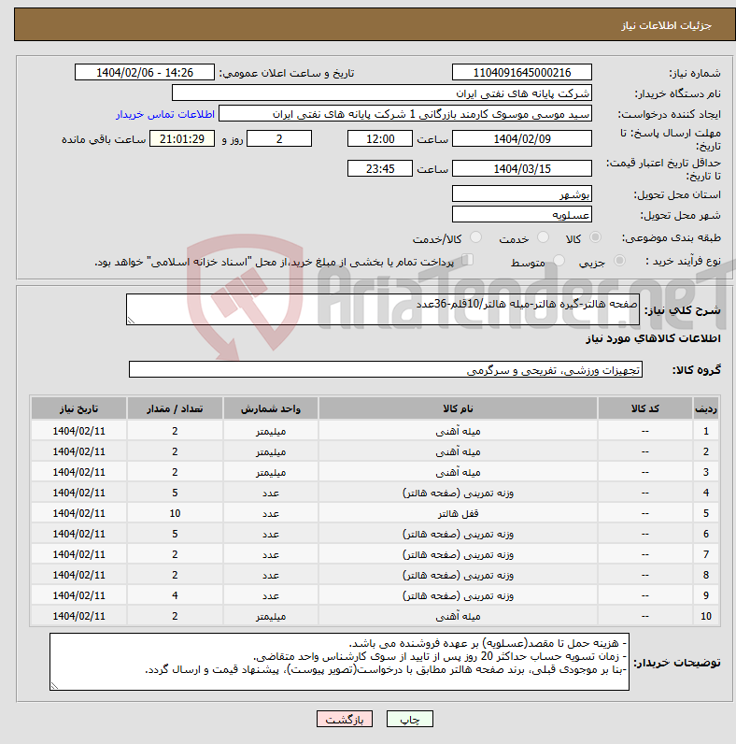
Task: Select the کالا radio button
Action: 595,237
